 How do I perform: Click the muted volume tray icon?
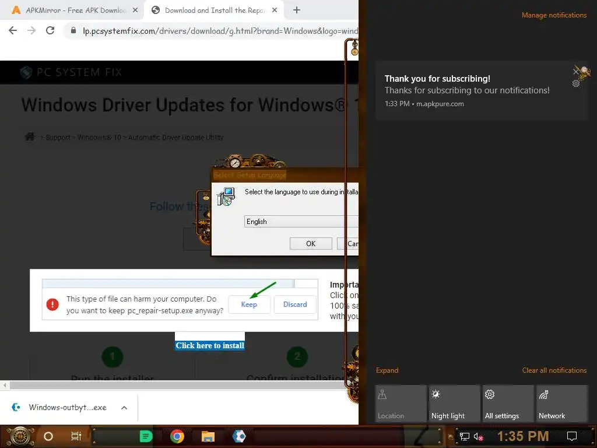click(478, 436)
